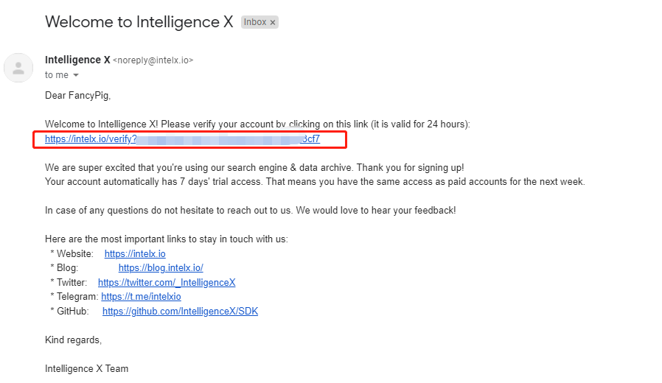
Task: Open the Website link https://intelx.io
Action: click(135, 254)
